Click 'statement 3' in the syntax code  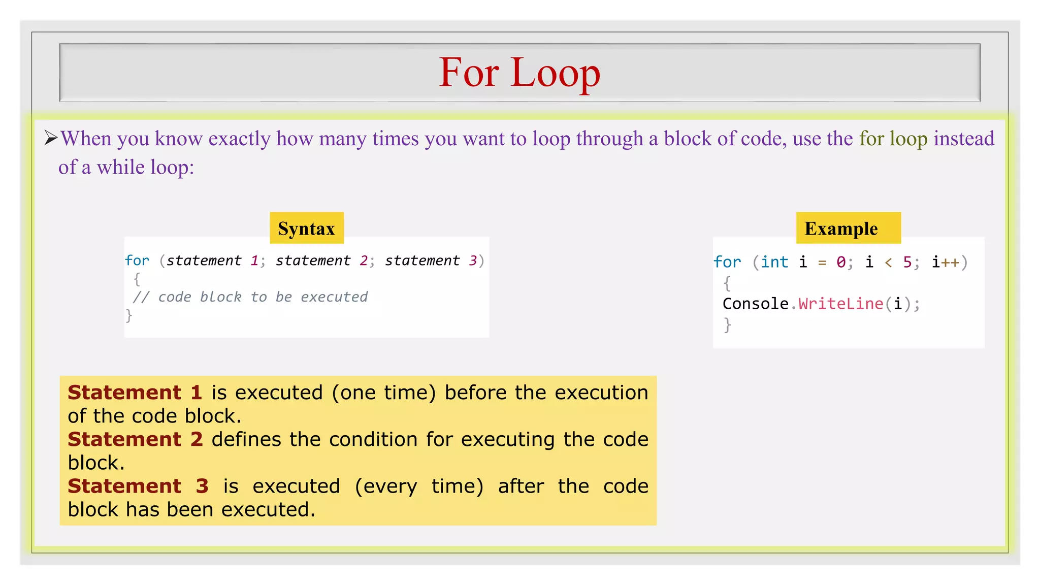431,261
